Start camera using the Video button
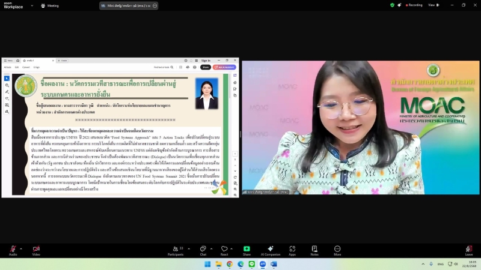Screen dimensions: 481x270 [36, 249]
